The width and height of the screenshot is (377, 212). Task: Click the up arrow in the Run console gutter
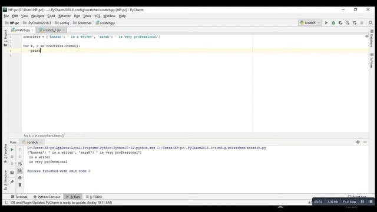20,150
